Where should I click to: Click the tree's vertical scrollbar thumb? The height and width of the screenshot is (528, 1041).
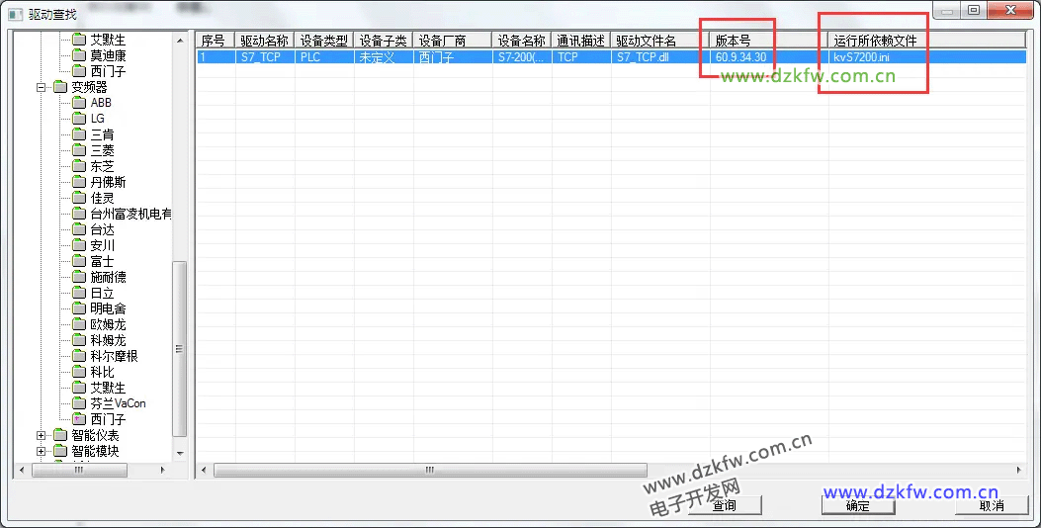[x=180, y=349]
